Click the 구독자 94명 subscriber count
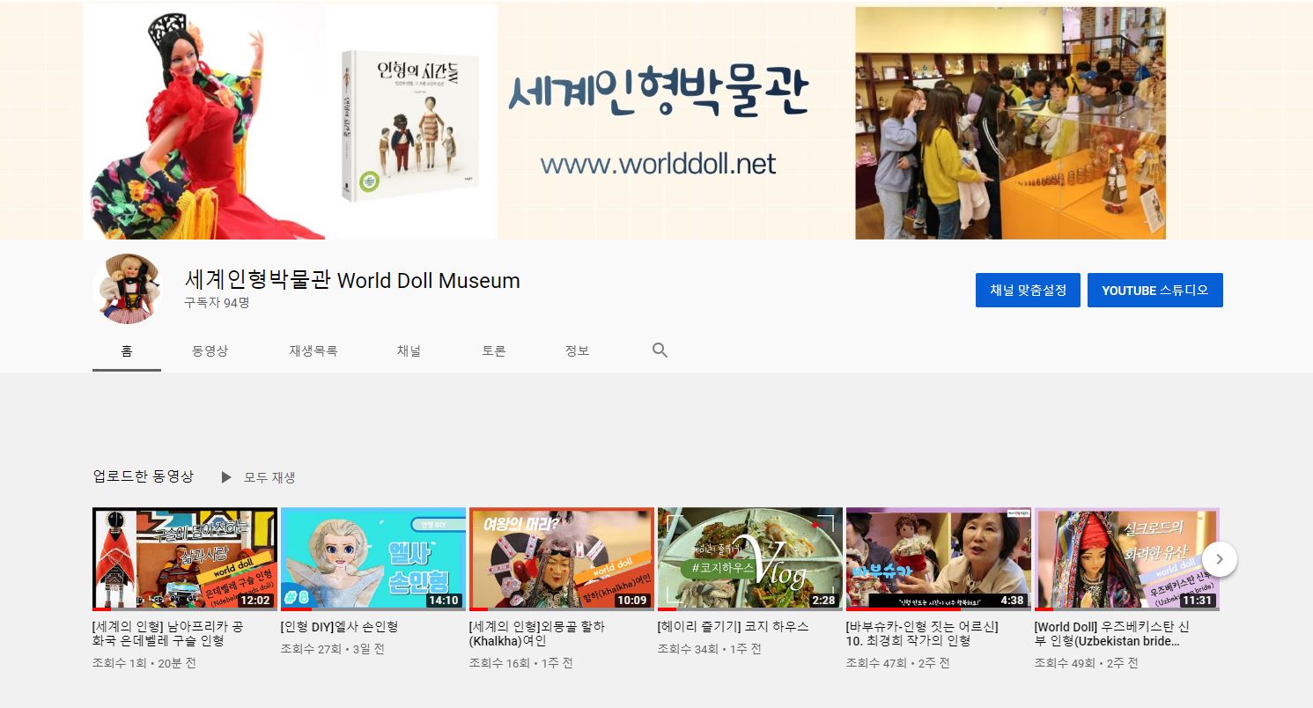The image size is (1313, 708). tap(217, 303)
